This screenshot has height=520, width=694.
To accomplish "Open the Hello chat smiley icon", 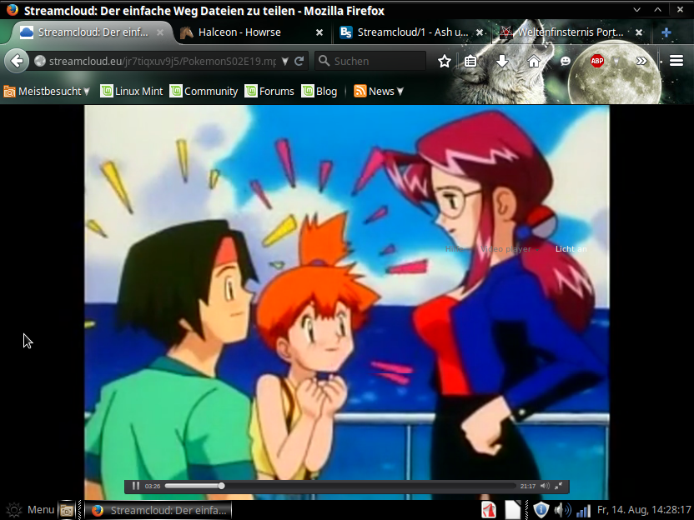I will (566, 61).
